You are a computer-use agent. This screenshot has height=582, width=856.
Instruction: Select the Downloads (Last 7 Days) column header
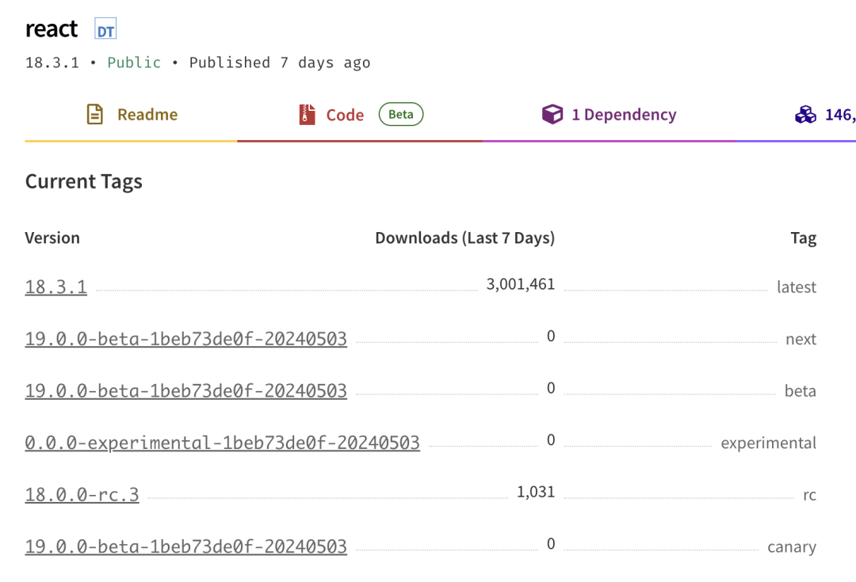click(465, 238)
